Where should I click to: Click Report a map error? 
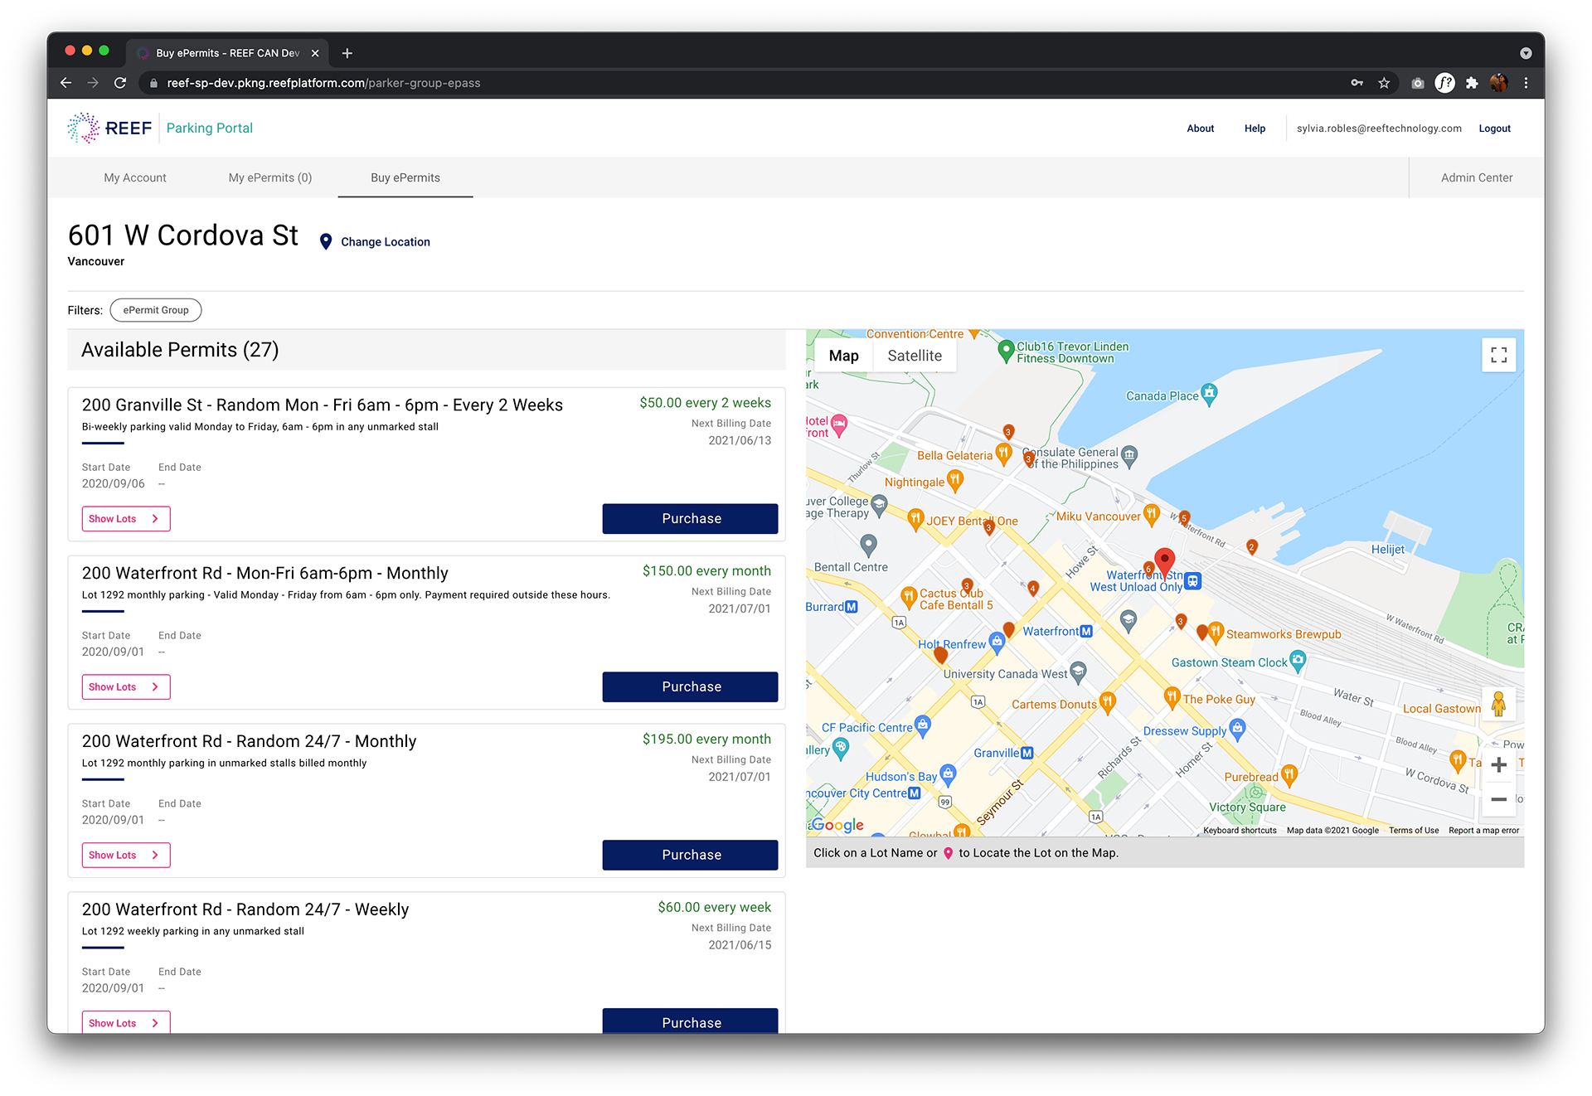(1483, 831)
